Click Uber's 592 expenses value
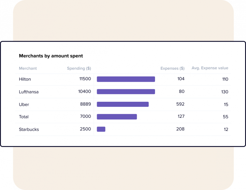The width and height of the screenshot is (246, 190). click(181, 104)
